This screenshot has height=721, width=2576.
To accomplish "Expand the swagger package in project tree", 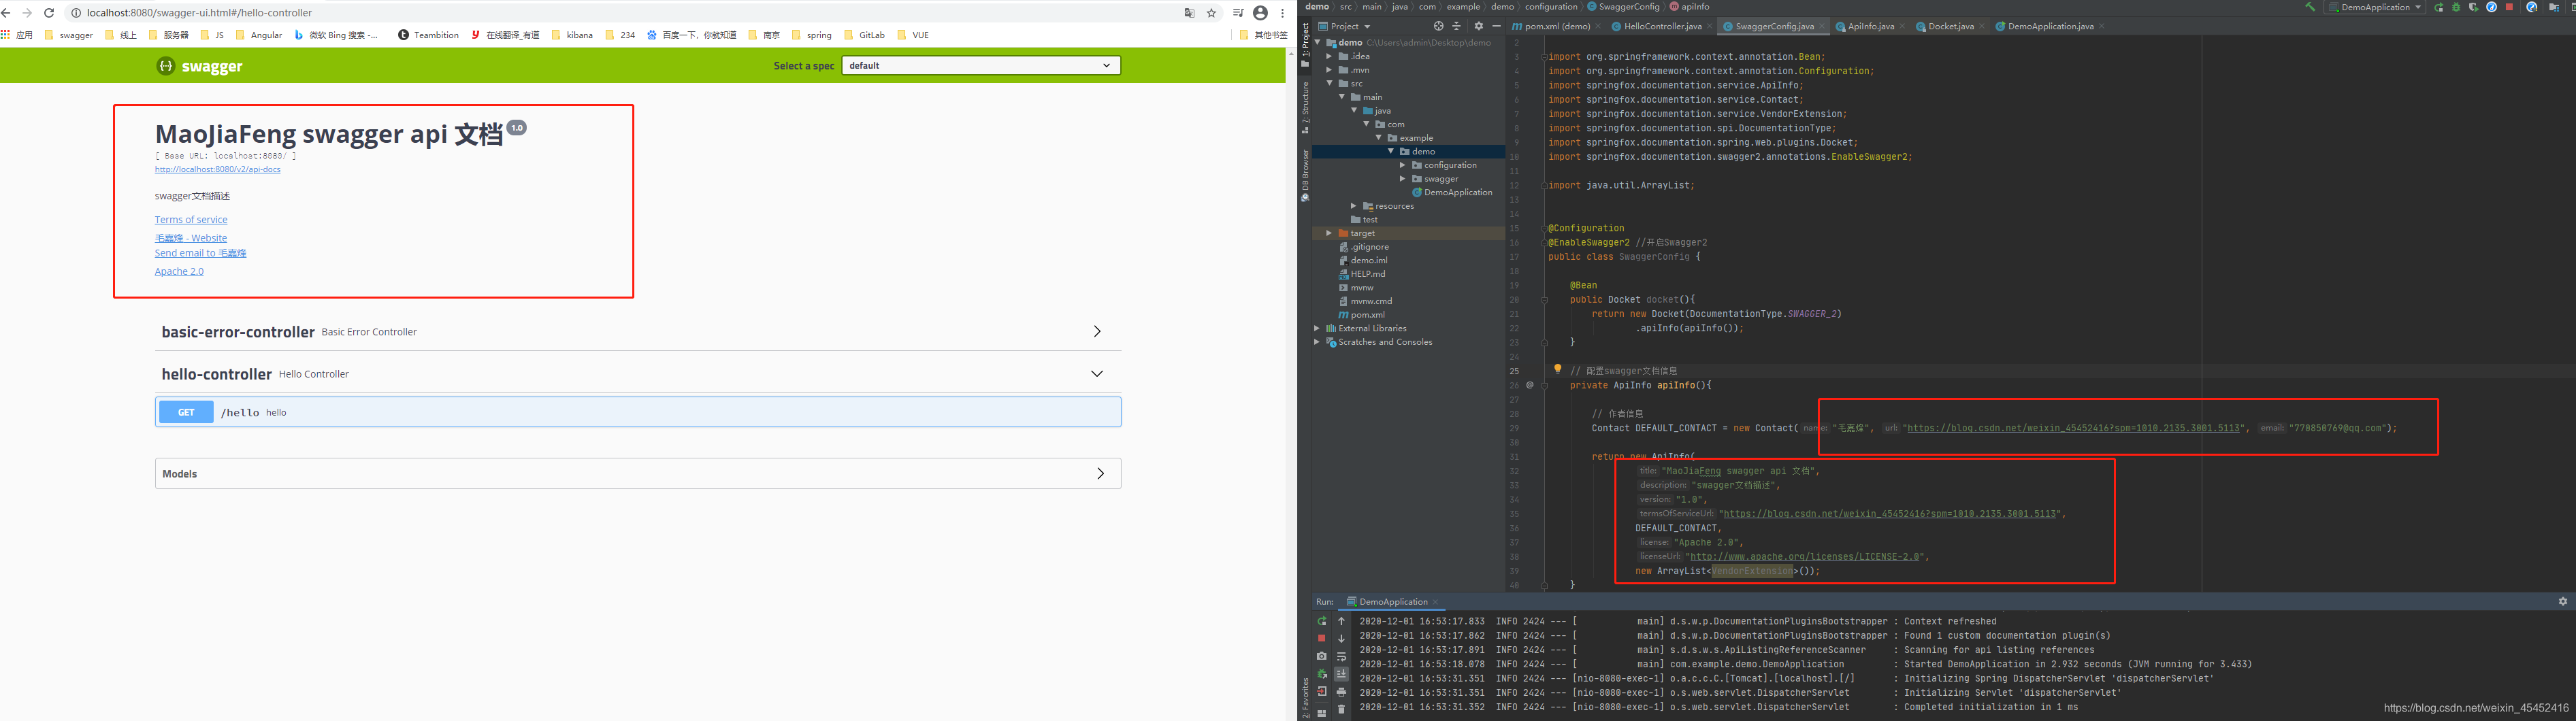I will click(1403, 179).
